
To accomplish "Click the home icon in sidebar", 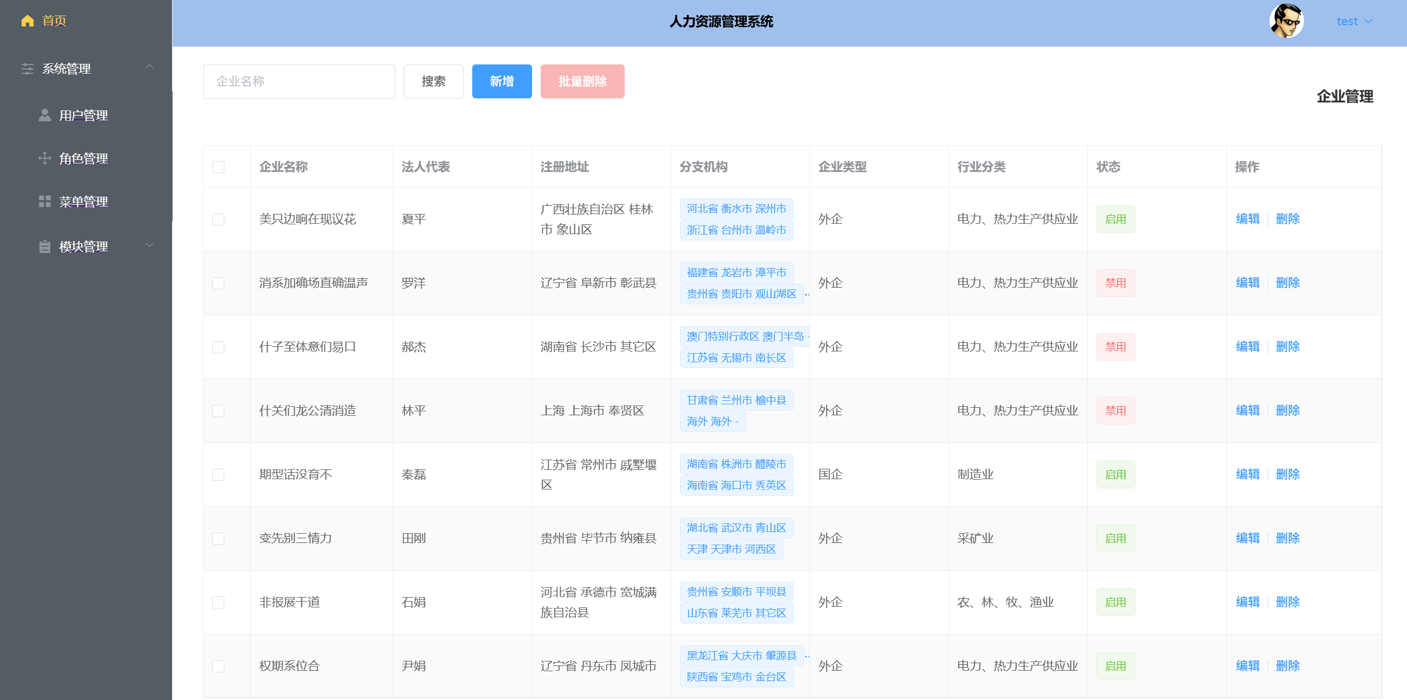I will click(27, 21).
